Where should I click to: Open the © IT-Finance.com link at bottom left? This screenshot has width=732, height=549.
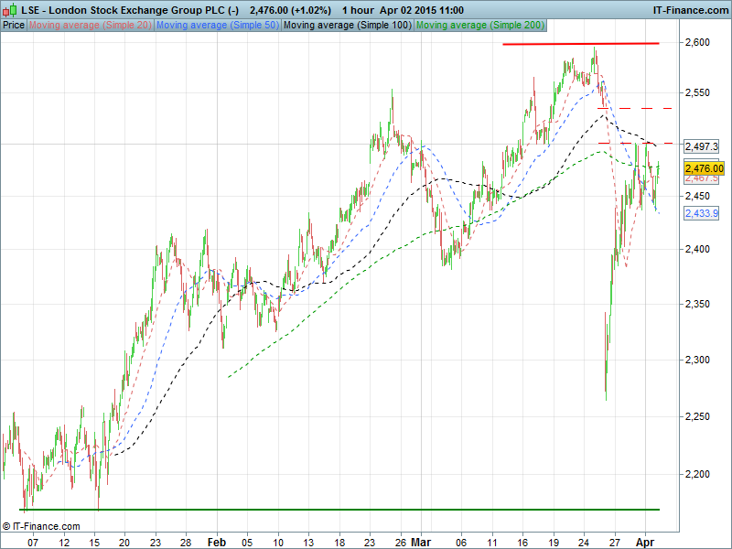coord(41,526)
